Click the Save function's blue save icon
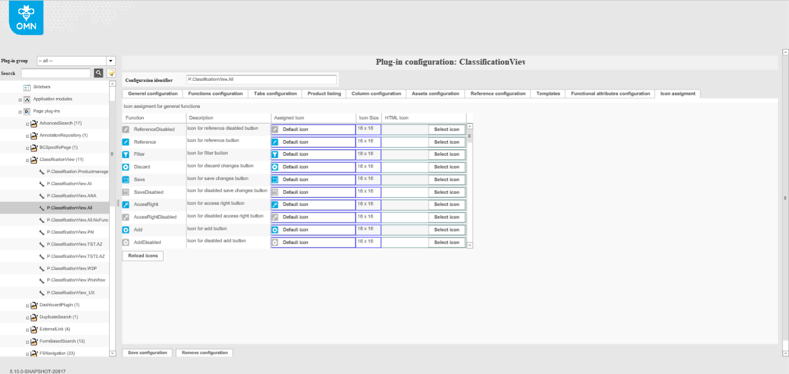Screen dimensions: 789x374 (x=125, y=179)
